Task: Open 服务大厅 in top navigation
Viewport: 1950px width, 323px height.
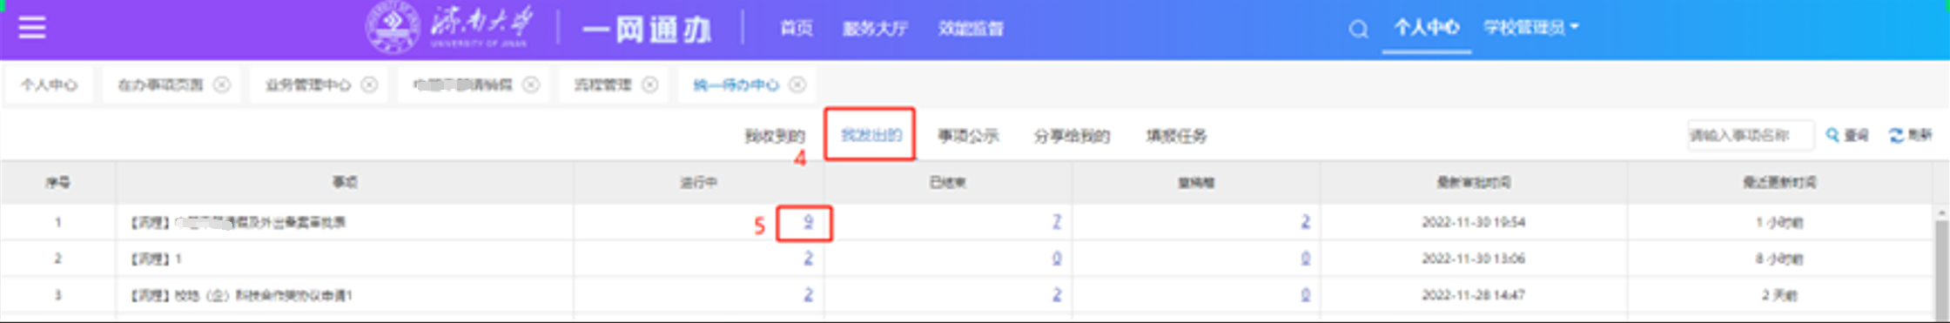Action: point(875,29)
